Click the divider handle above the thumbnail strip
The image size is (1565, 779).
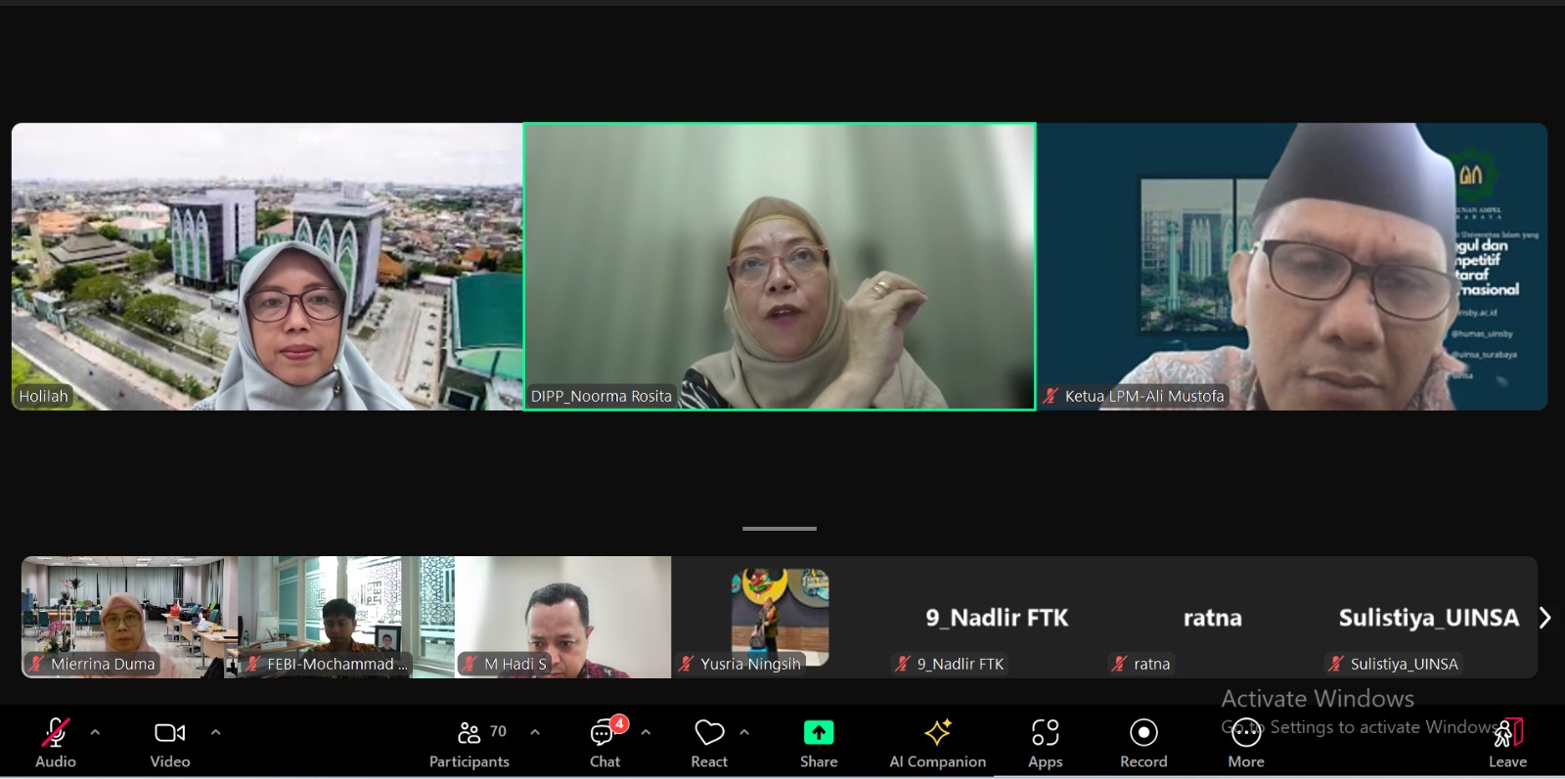780,529
